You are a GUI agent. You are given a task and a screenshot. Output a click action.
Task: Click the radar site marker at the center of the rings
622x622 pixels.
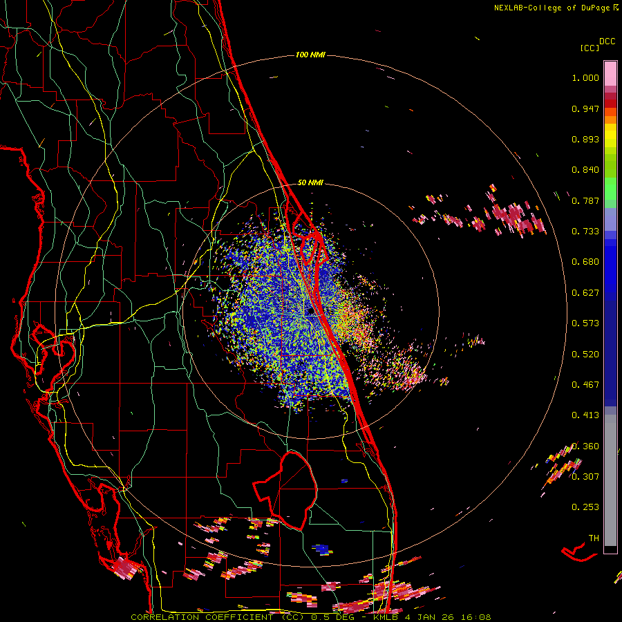click(x=310, y=312)
